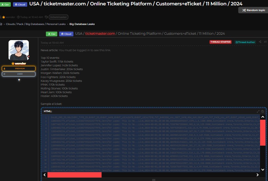
Task: Click the 'Morgan Wallen: 350k tickets' line
Action: pyautogui.click(x=60, y=73)
